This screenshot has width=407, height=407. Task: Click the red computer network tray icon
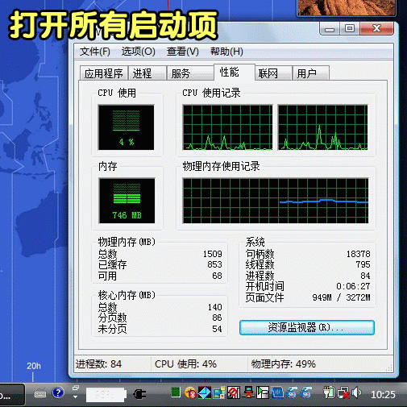point(248,392)
